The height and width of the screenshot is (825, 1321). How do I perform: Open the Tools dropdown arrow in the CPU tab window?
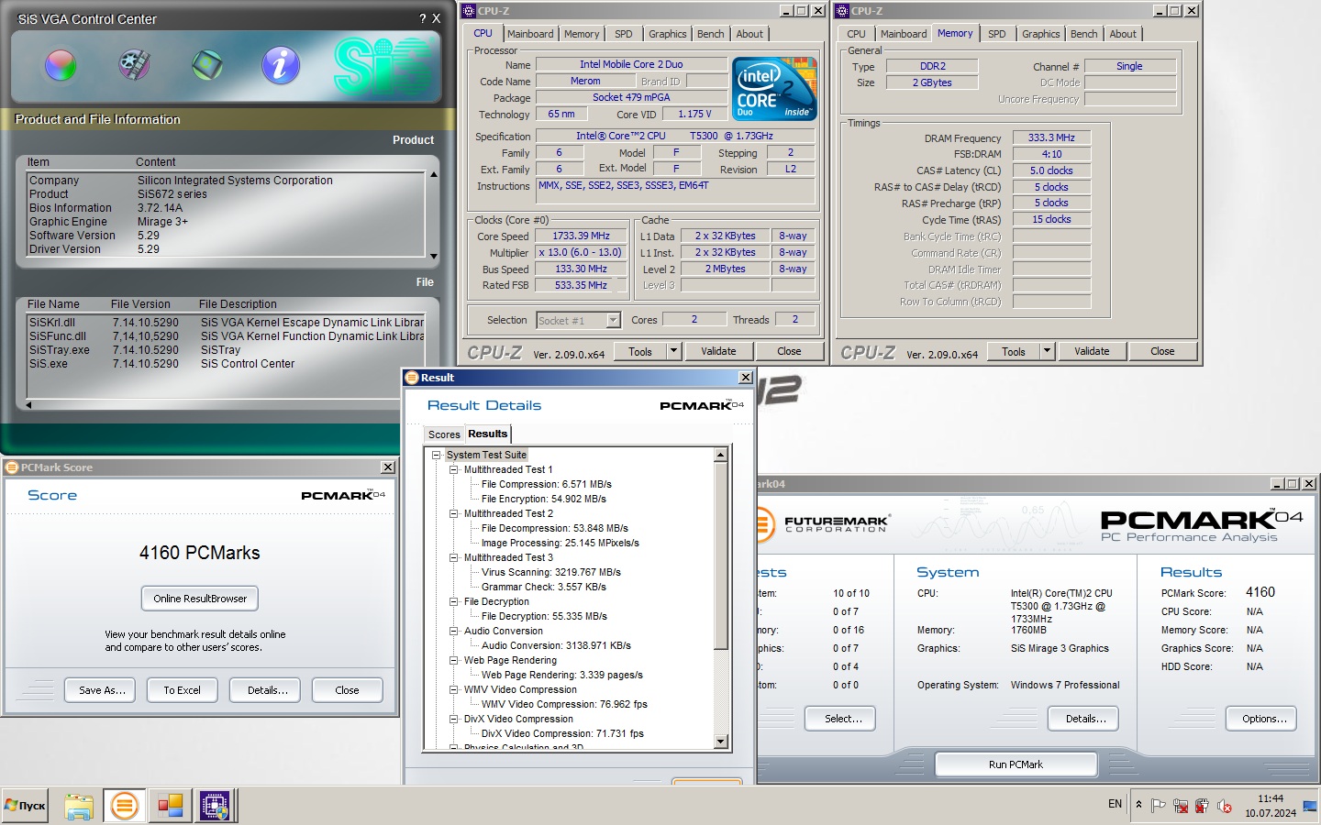coord(674,350)
